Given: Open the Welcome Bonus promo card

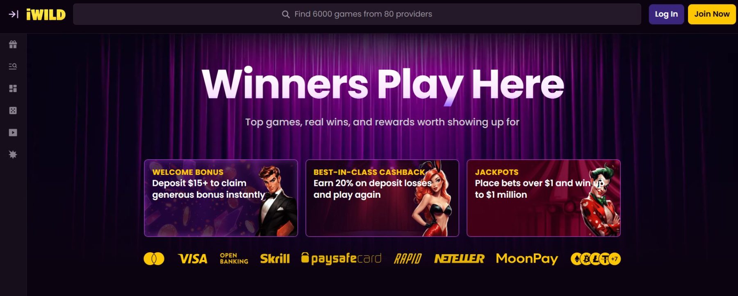Looking at the screenshot, I should [x=221, y=198].
